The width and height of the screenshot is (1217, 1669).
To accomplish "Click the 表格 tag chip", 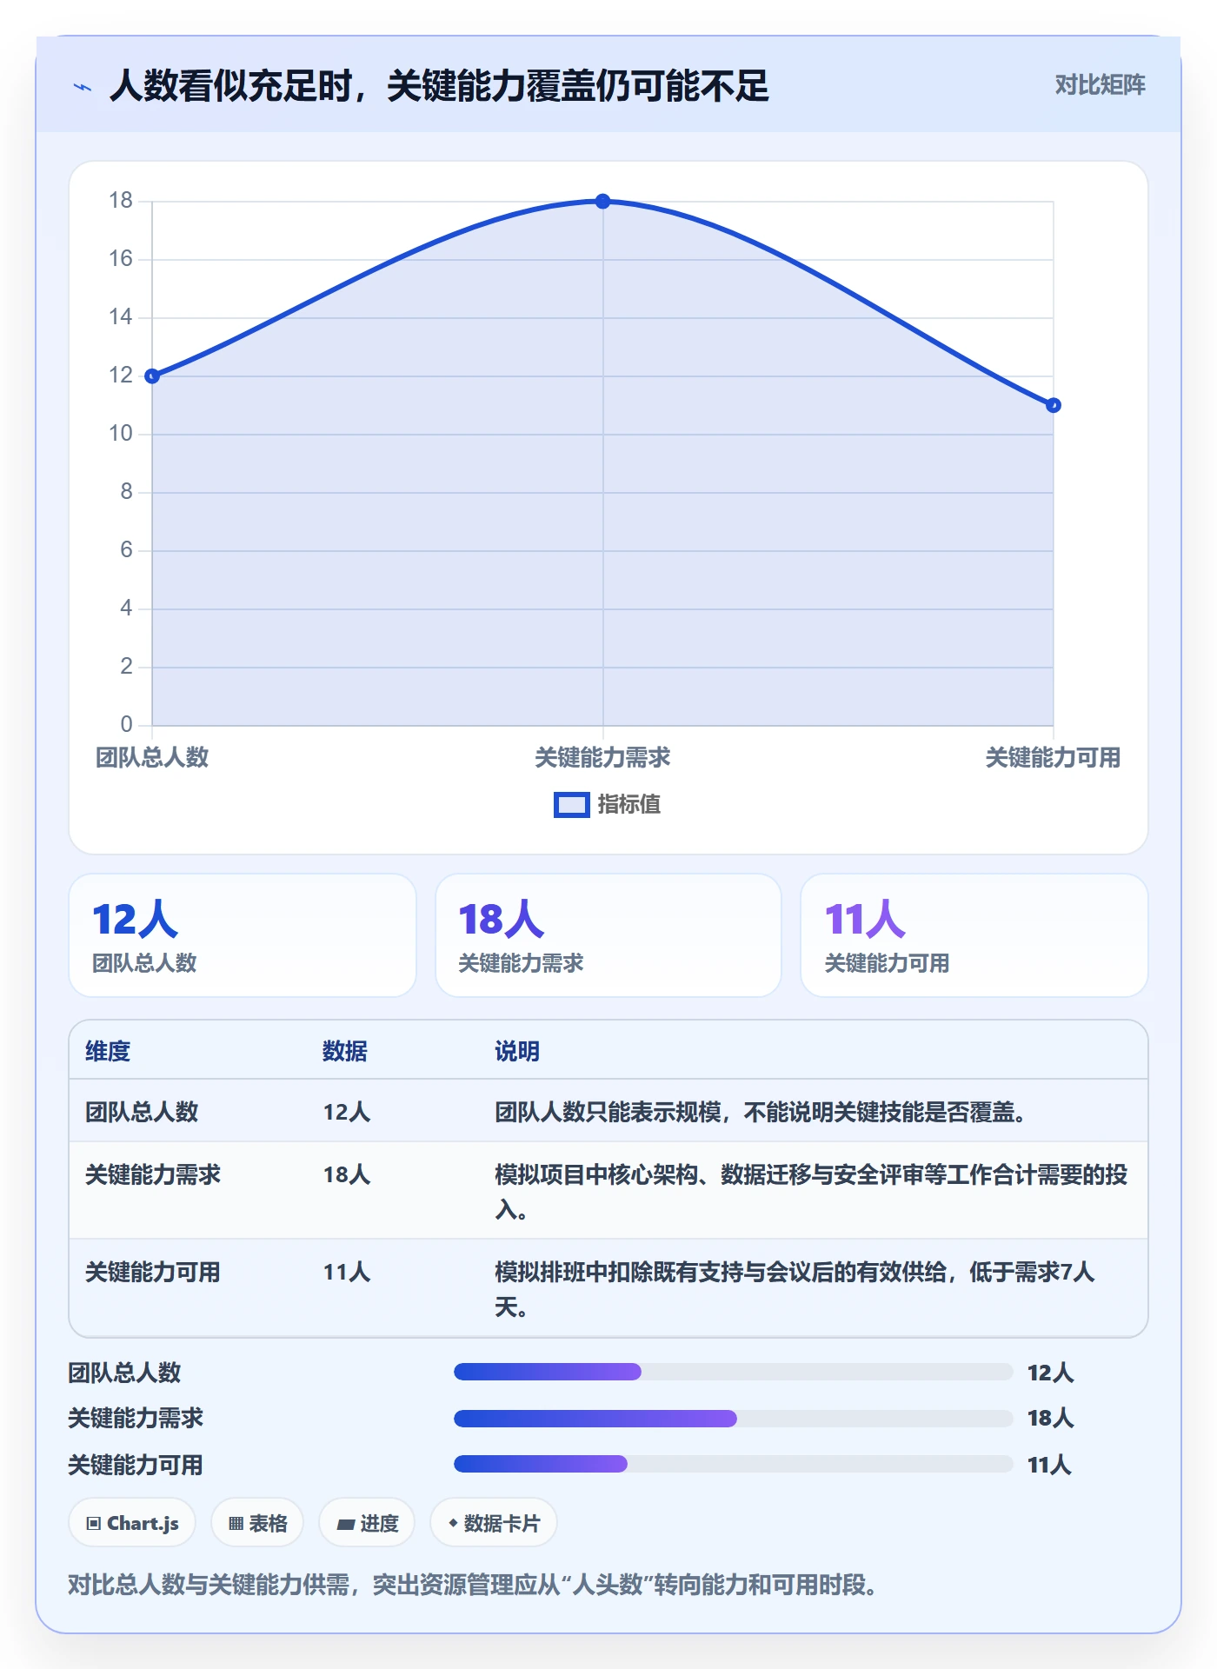I will (257, 1523).
